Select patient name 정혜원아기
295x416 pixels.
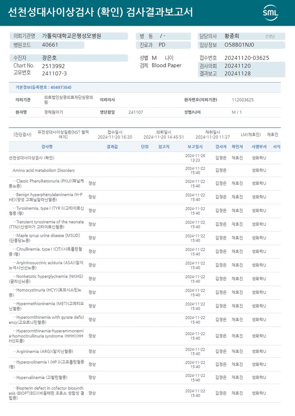click(53, 112)
